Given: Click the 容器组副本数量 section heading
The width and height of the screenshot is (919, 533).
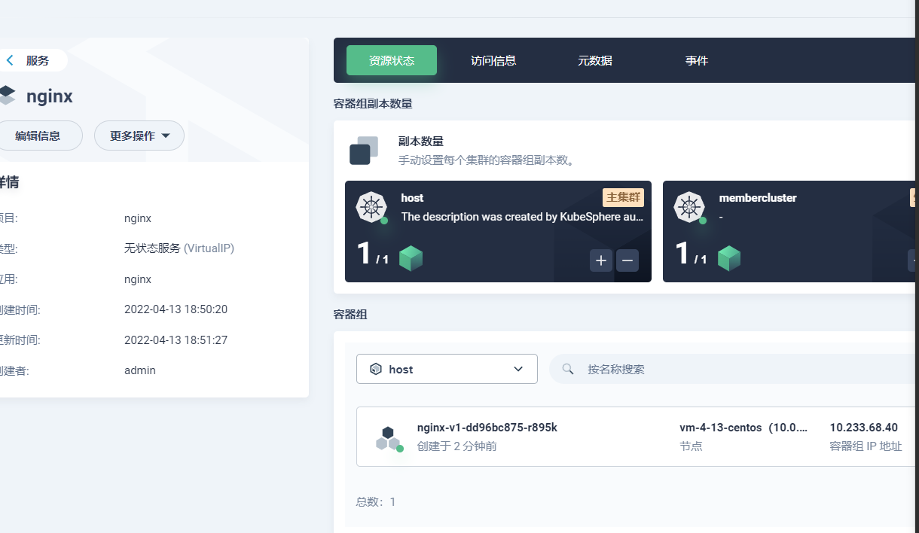Looking at the screenshot, I should pos(373,103).
